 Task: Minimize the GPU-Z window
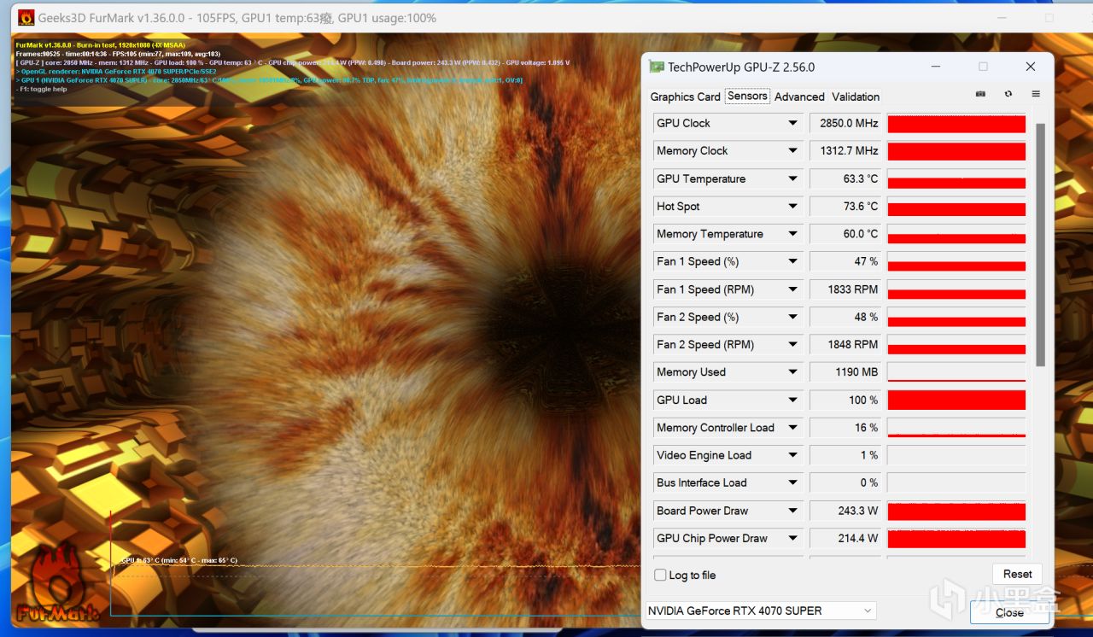pyautogui.click(x=936, y=67)
